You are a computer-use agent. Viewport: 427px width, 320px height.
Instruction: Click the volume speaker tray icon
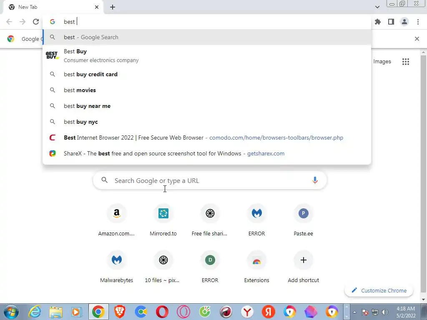click(x=385, y=312)
